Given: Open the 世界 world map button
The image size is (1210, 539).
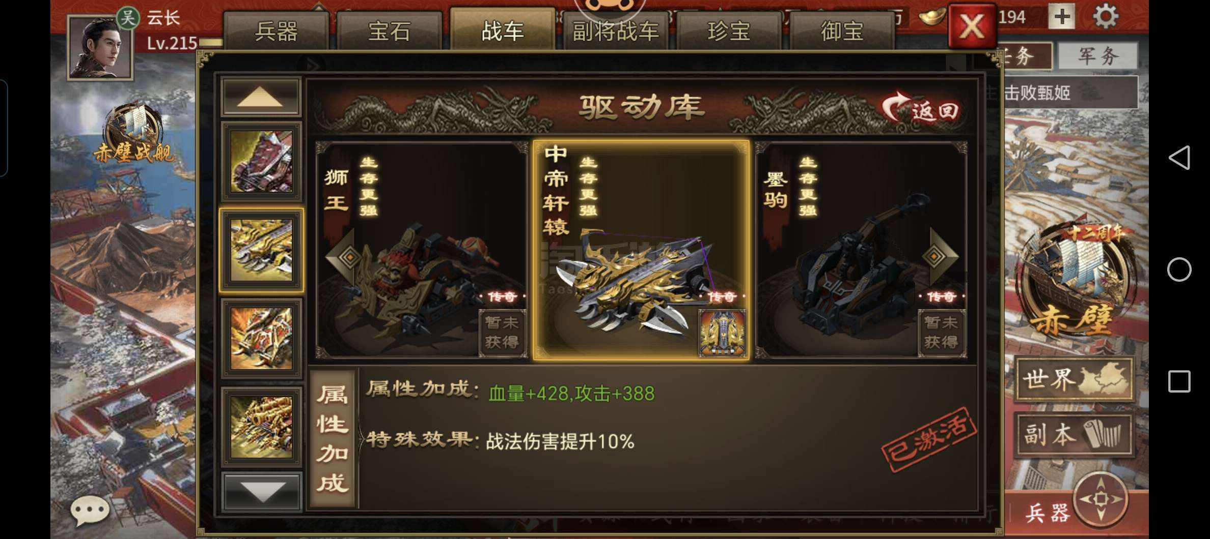Looking at the screenshot, I should [x=1075, y=379].
